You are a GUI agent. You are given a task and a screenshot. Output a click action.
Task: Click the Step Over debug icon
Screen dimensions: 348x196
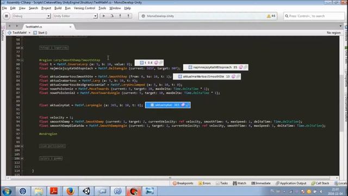112,16
